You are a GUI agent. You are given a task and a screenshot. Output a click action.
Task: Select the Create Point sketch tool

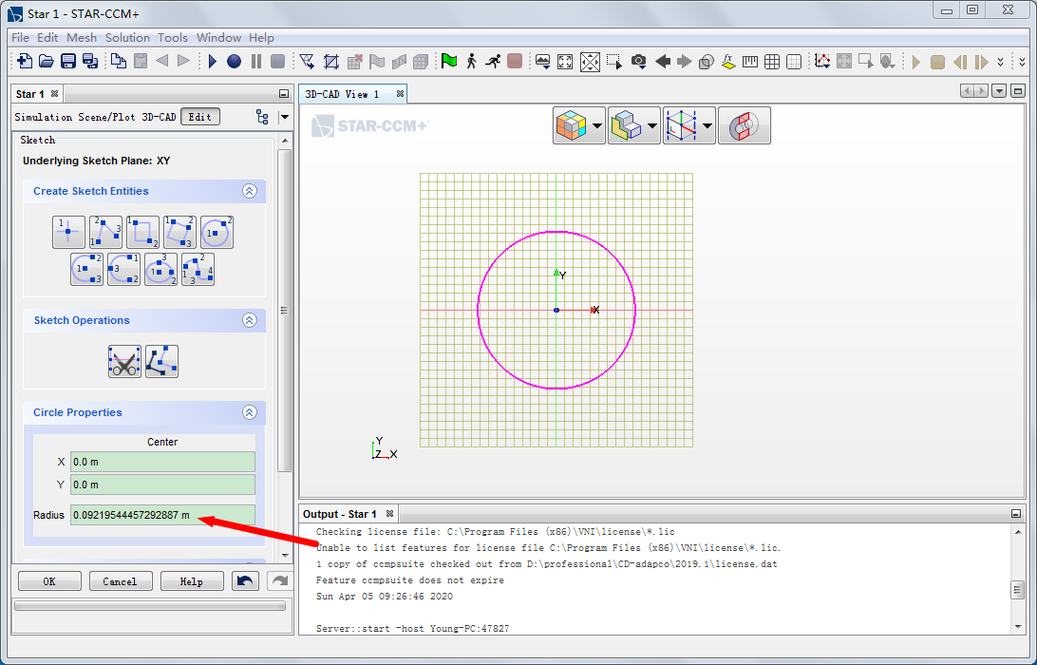[x=68, y=232]
